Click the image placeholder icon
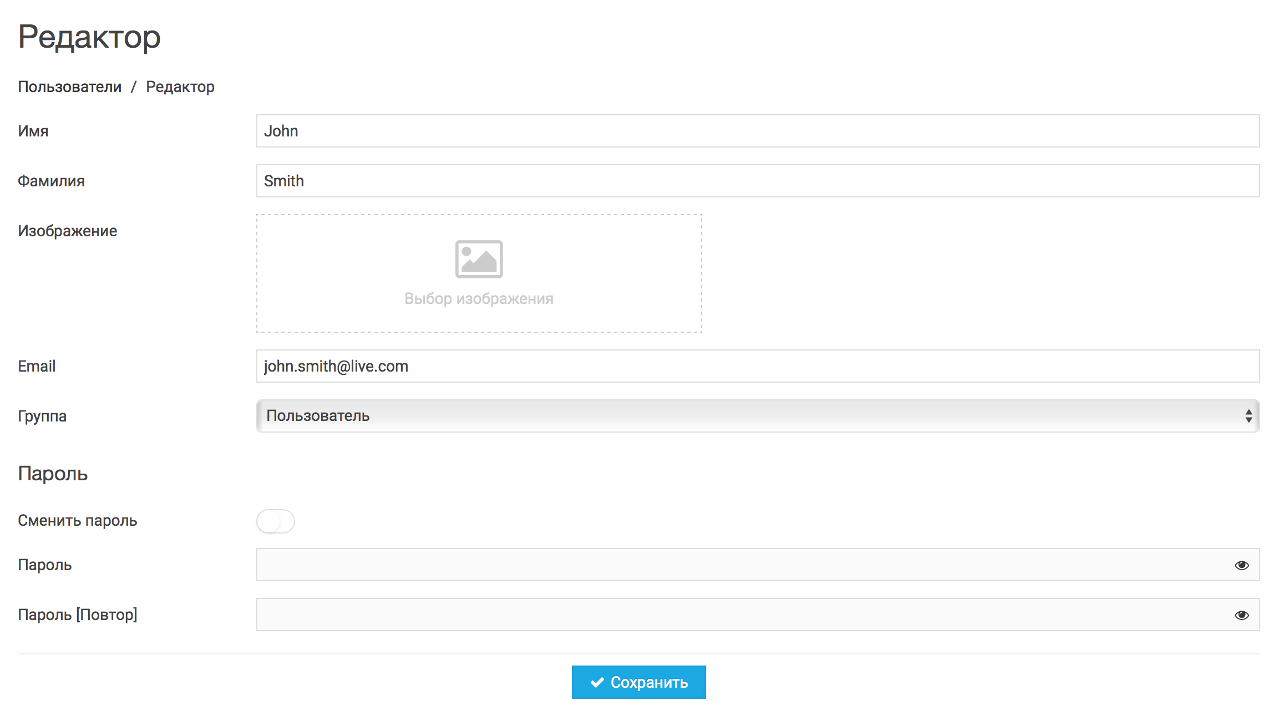 point(479,259)
